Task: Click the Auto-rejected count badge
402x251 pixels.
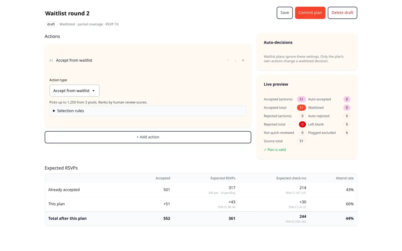Action: 347,116
